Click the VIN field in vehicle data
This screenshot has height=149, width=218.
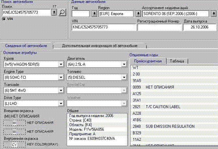(104, 27)
